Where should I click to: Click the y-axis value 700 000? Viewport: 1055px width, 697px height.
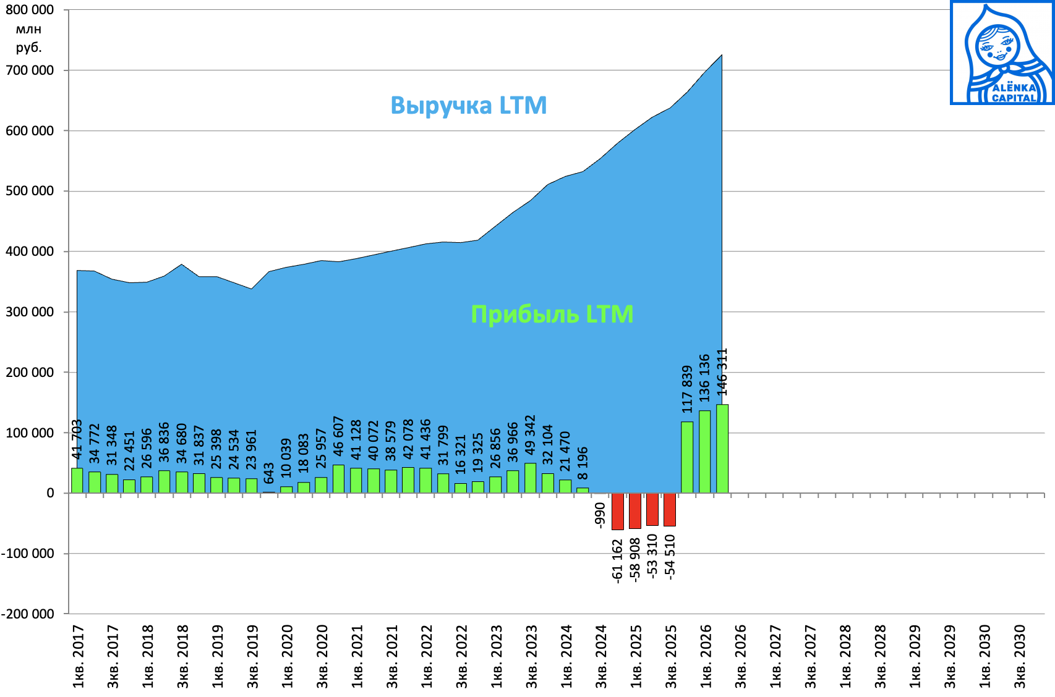pos(30,70)
